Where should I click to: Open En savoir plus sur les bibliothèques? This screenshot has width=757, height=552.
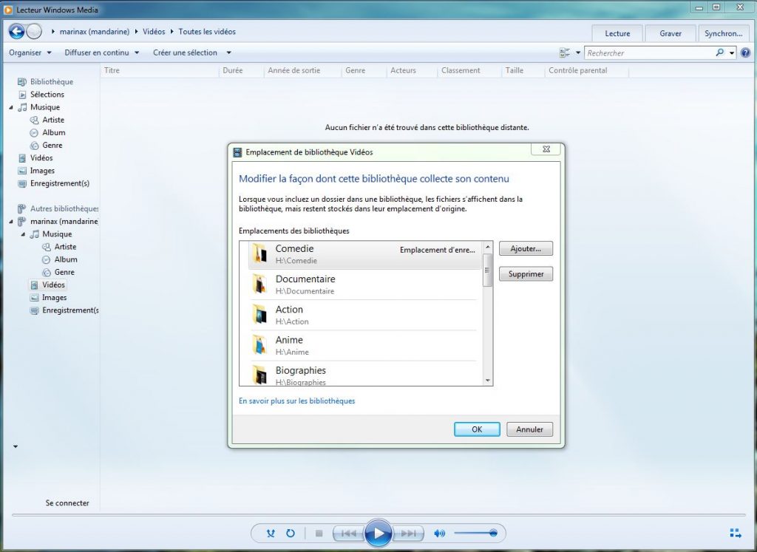click(x=297, y=401)
